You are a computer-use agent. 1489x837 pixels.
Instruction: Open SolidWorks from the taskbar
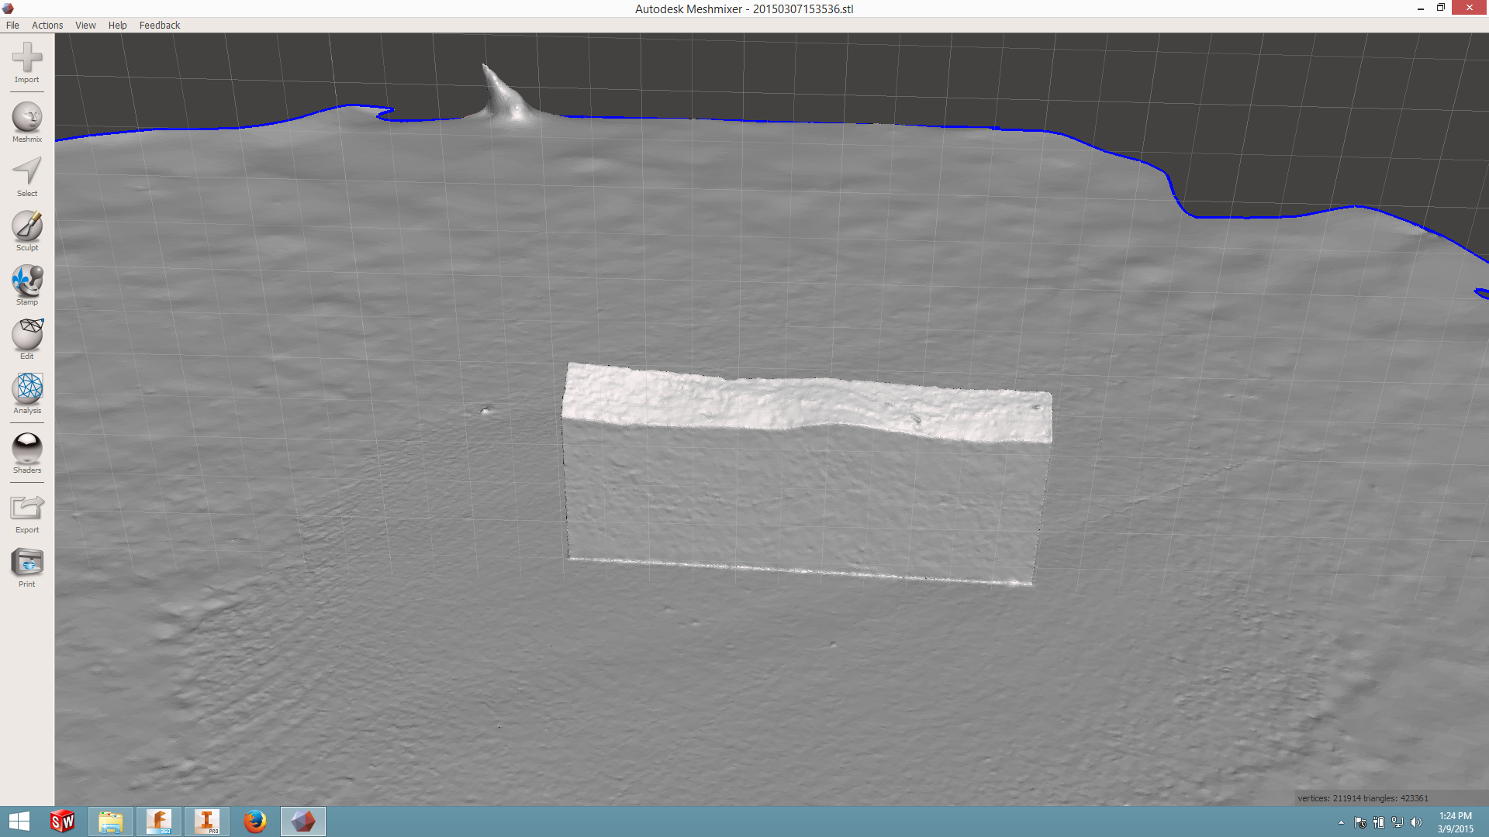(x=63, y=821)
